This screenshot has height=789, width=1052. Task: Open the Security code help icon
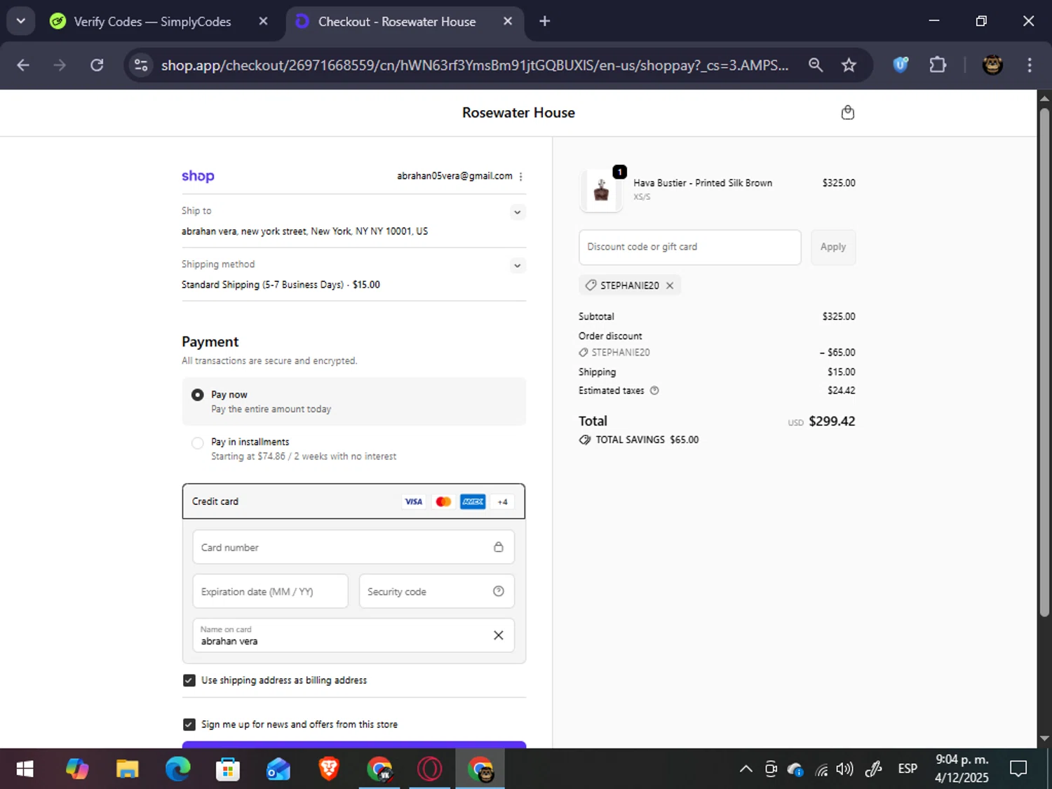point(498,591)
